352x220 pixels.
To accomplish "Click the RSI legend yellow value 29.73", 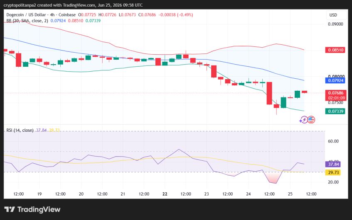I will [54, 130].
